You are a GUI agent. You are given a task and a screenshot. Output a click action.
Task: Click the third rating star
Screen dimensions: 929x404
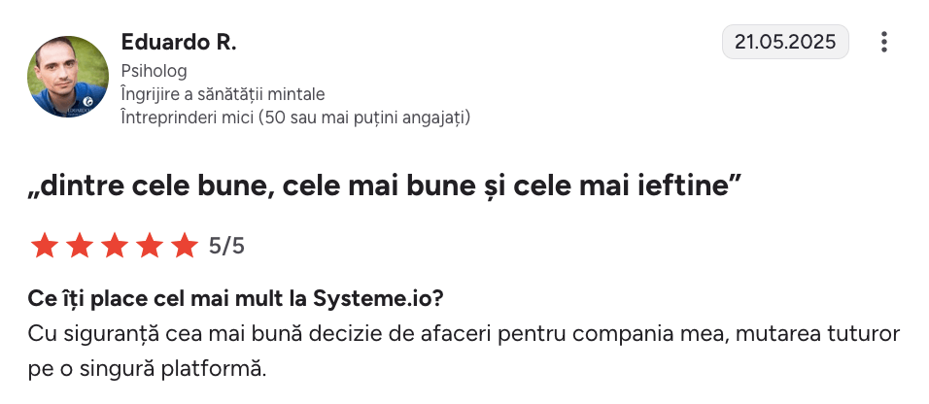pyautogui.click(x=115, y=246)
